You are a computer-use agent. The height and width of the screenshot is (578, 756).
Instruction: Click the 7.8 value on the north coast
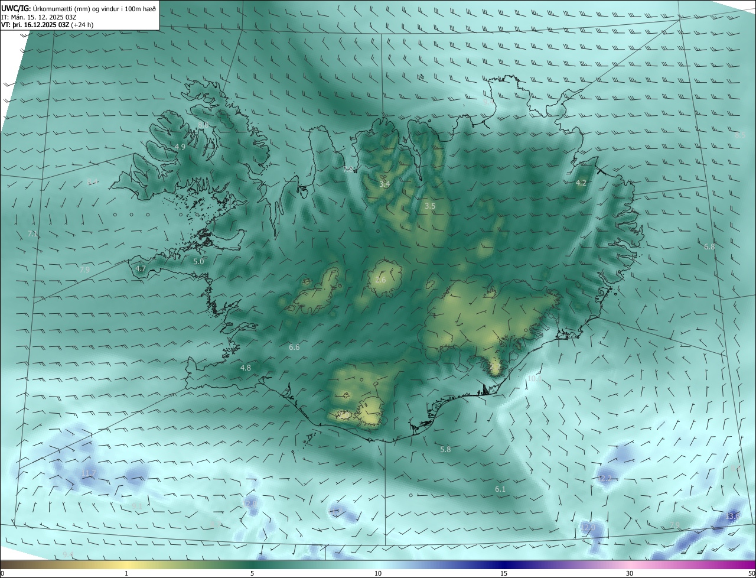pos(349,170)
